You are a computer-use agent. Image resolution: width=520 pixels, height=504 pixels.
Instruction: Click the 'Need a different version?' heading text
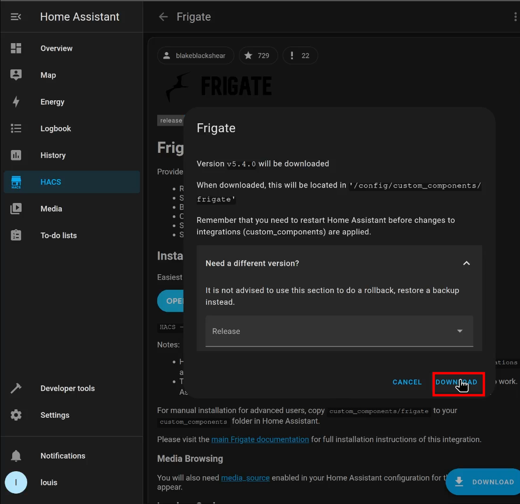(x=252, y=263)
